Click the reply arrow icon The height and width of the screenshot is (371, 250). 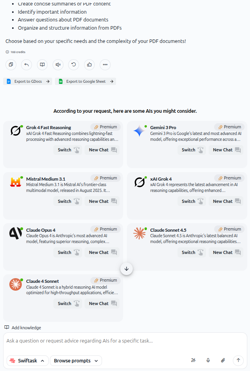26,65
